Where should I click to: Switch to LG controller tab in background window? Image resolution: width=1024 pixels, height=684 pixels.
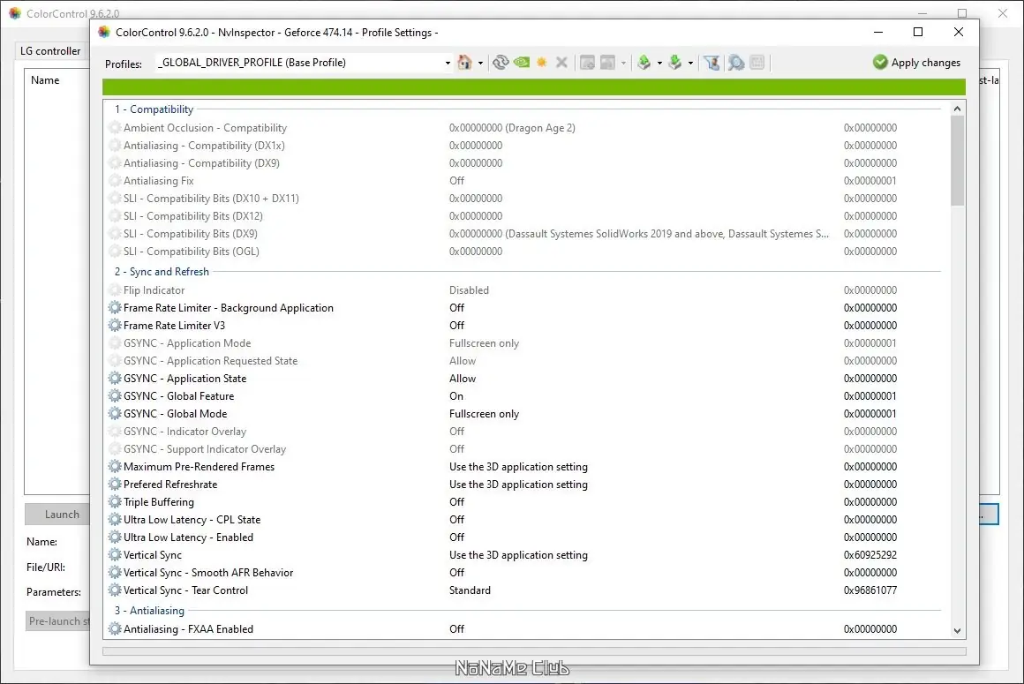[x=50, y=51]
